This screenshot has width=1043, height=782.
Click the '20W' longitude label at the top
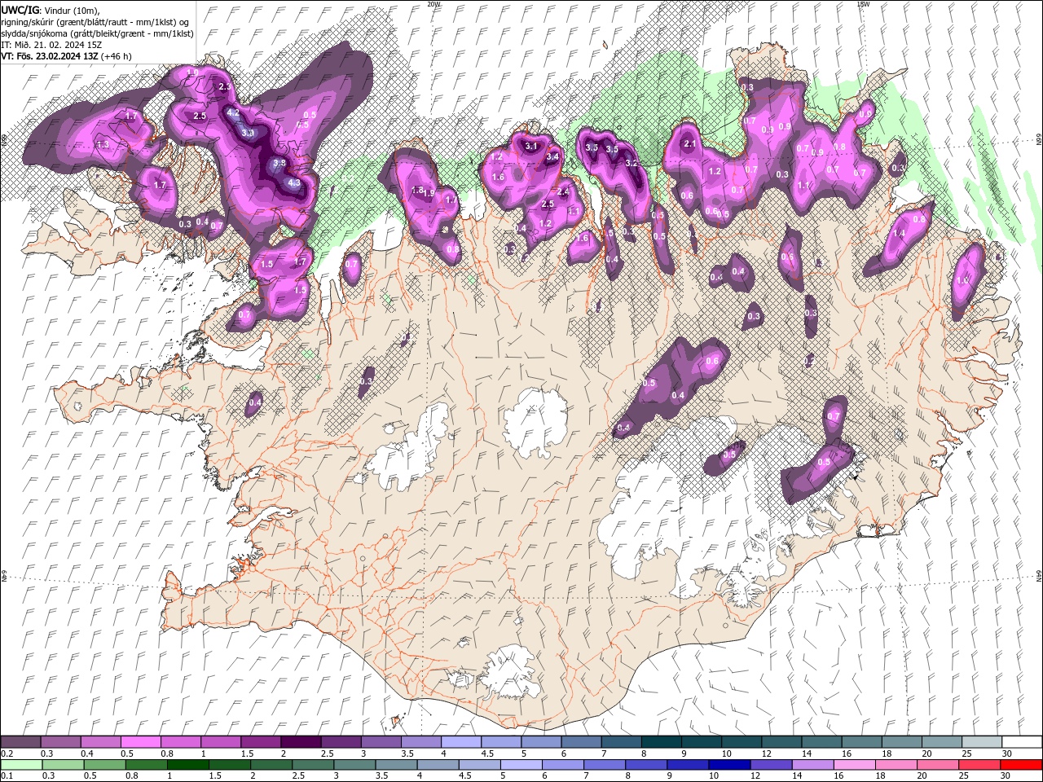tap(433, 4)
